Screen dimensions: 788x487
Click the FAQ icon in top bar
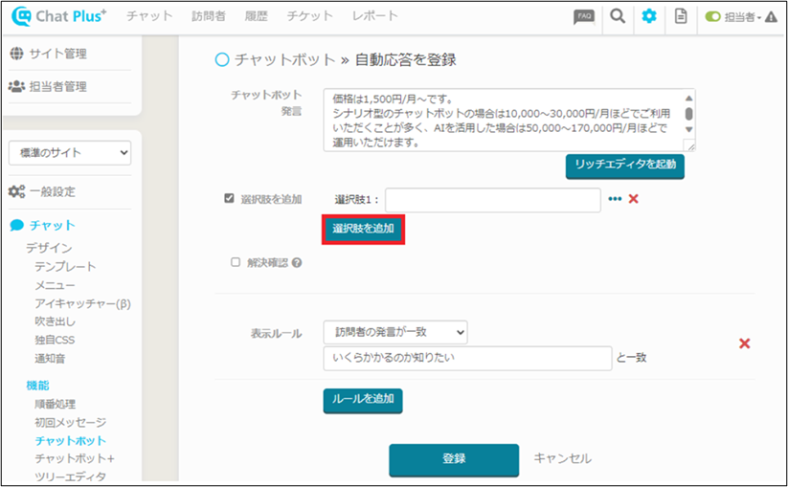pos(583,16)
